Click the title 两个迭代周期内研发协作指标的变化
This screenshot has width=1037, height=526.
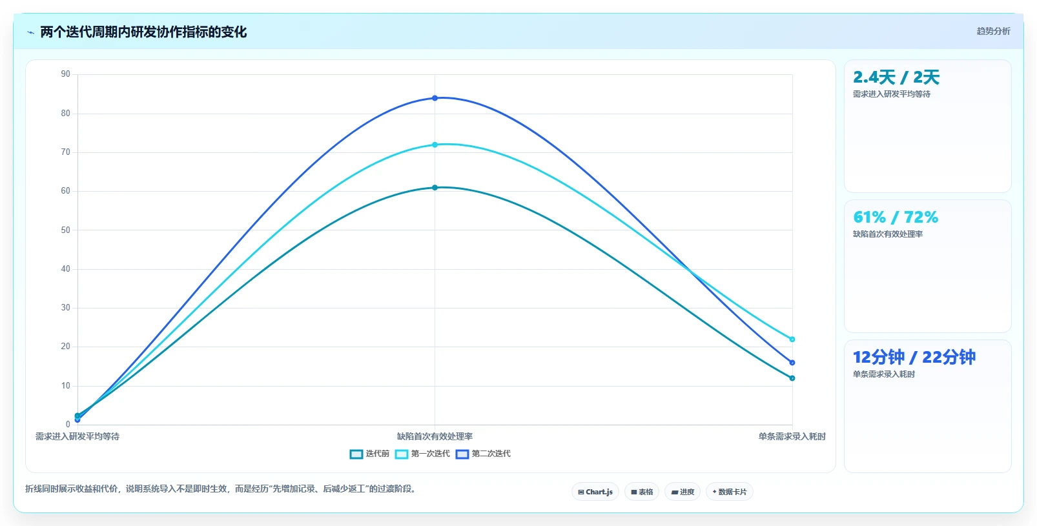(143, 32)
